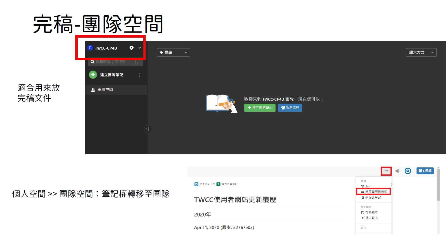The height and width of the screenshot is (239, 448).
Task: Click the blue power-symbol icon in note toolbar
Action: 408,171
